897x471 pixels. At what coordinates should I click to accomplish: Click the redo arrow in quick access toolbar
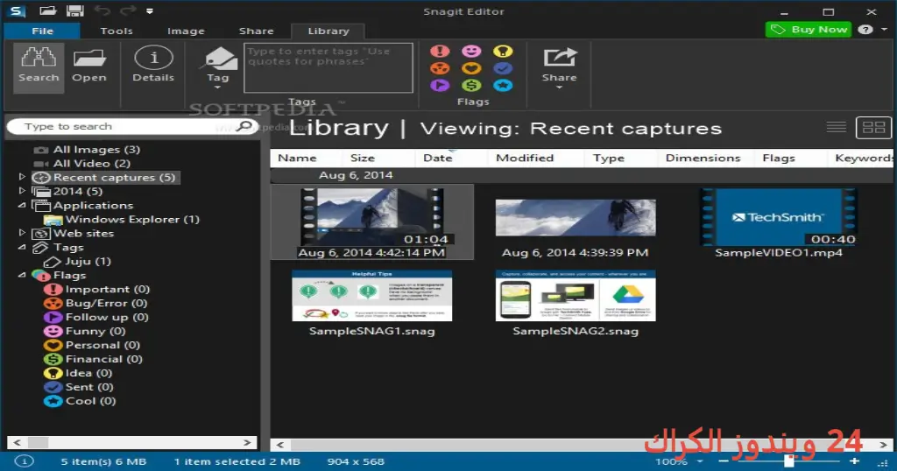click(x=128, y=11)
